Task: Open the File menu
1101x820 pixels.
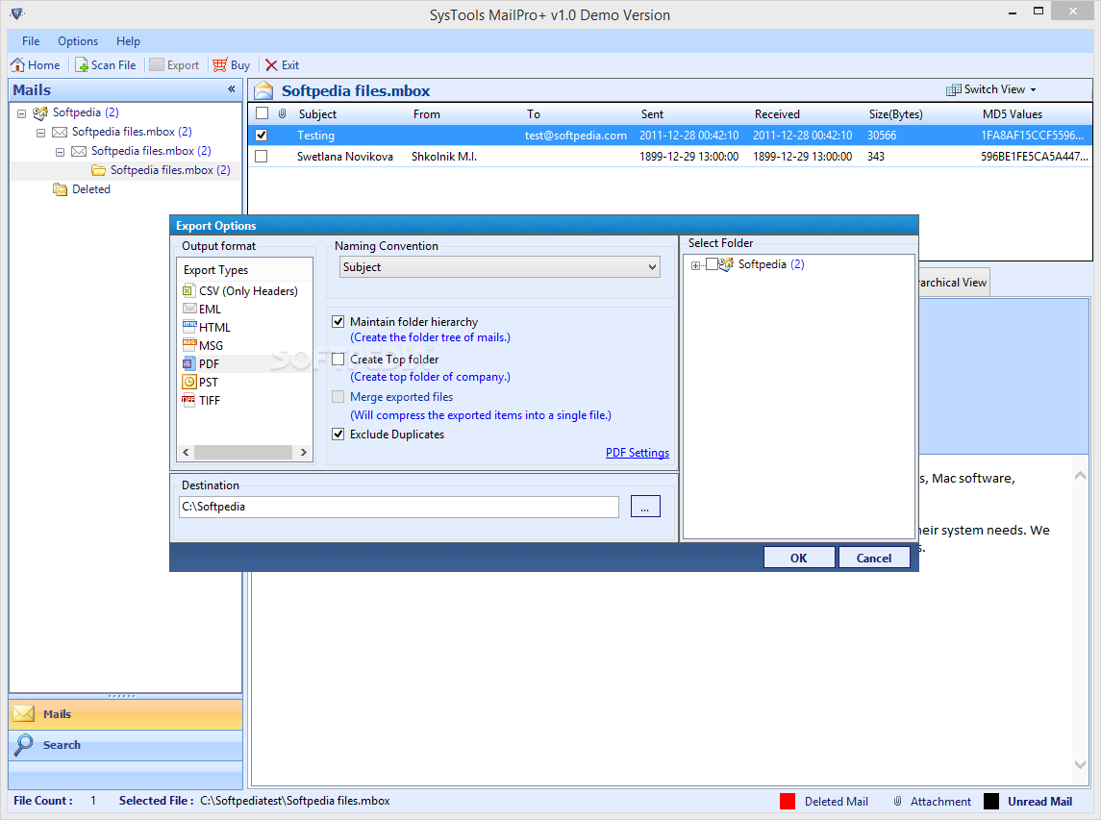Action: pos(31,40)
